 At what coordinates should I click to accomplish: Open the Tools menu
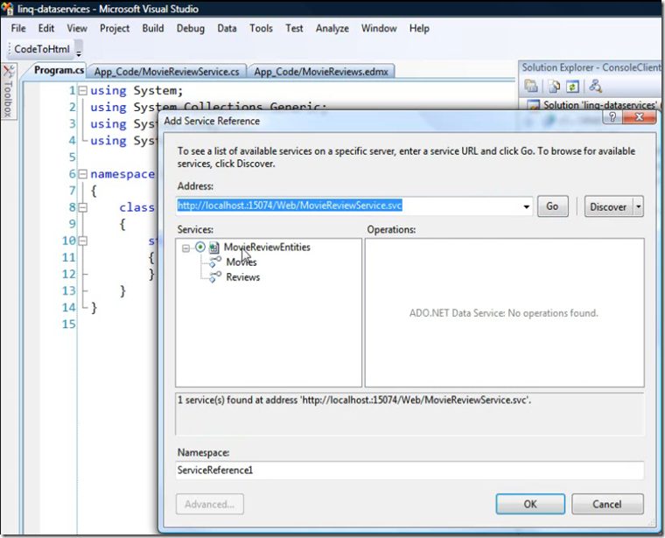[x=261, y=28]
